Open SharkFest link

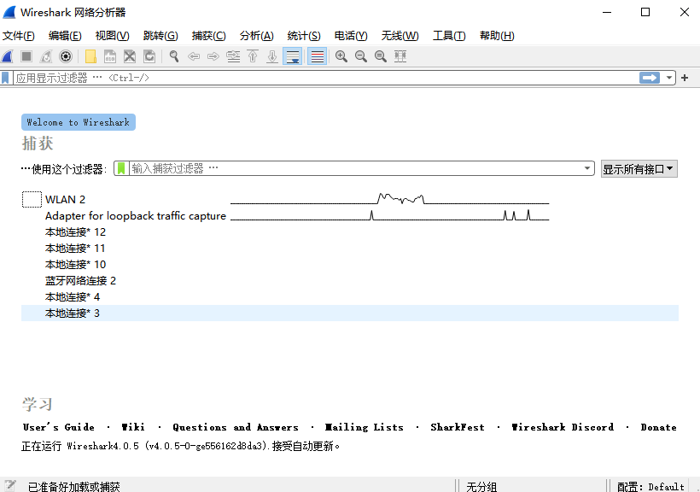point(458,427)
